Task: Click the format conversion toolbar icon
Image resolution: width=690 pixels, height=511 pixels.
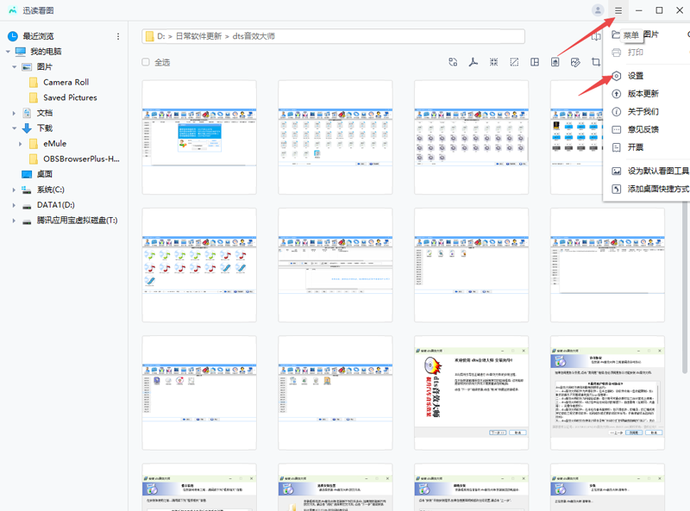Action: 453,62
